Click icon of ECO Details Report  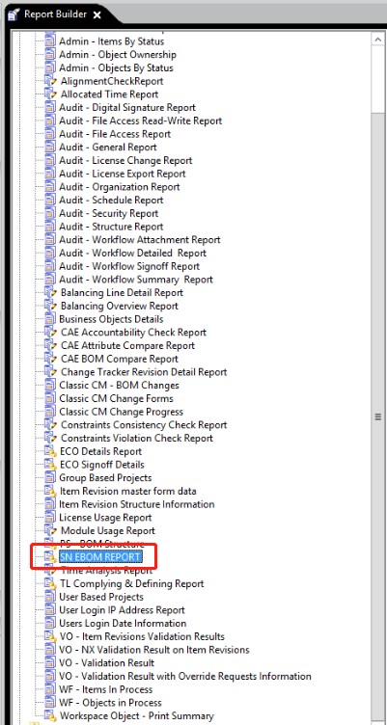coord(50,451)
